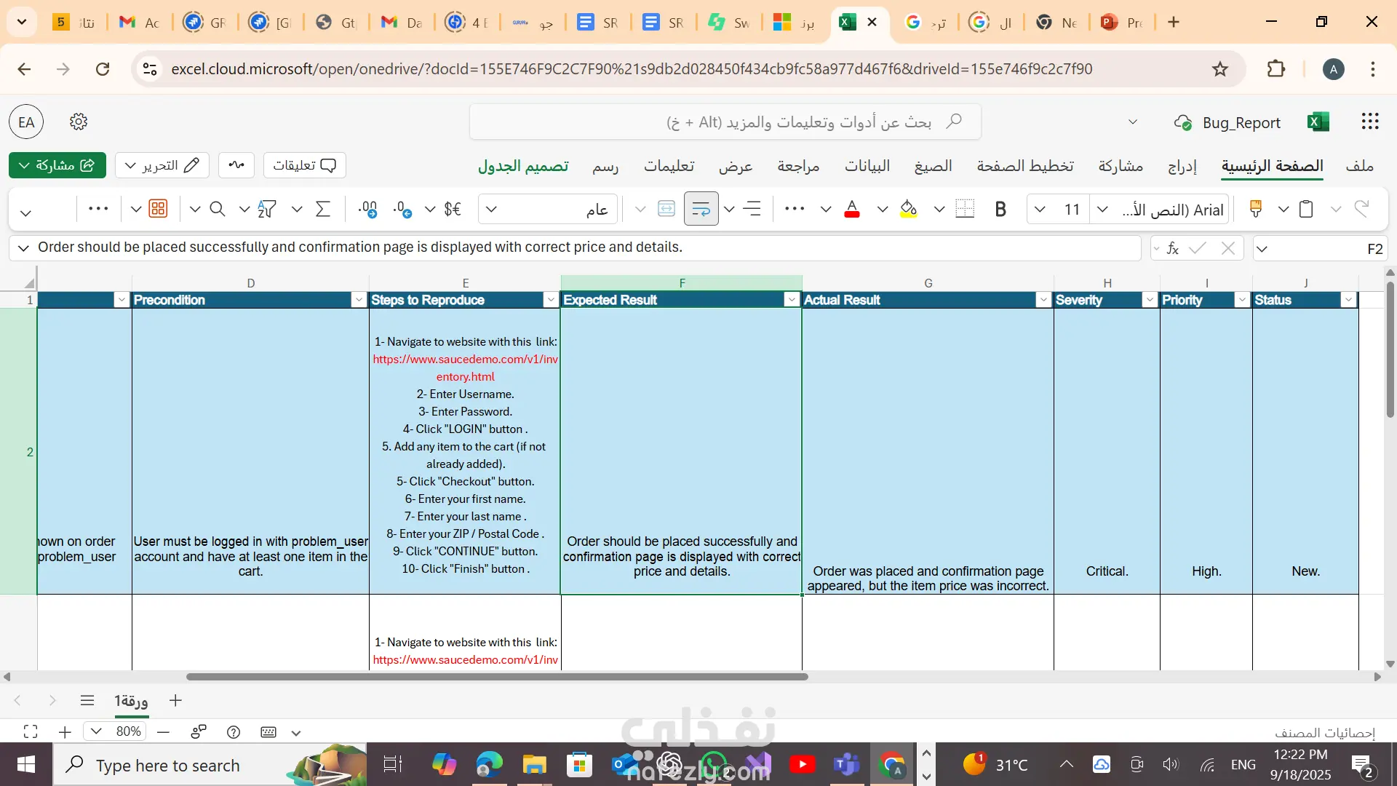
Task: Open the Severity column filter dropdown
Action: tap(1150, 300)
